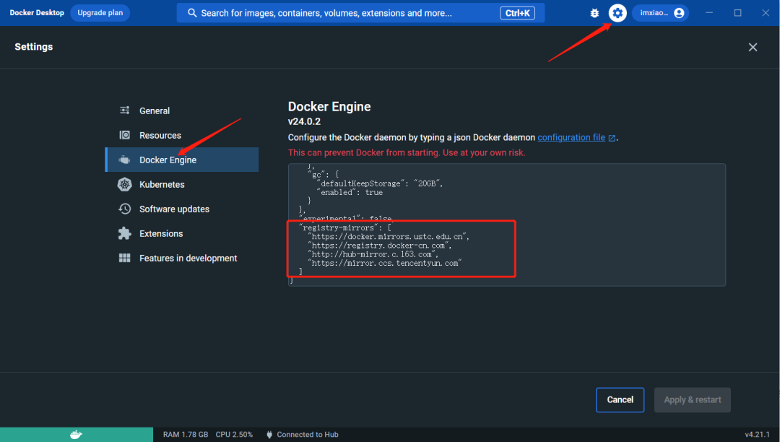Click the docker.mirrors.ustc.edu.cn mirror line
780x442 pixels.
[x=388, y=237]
